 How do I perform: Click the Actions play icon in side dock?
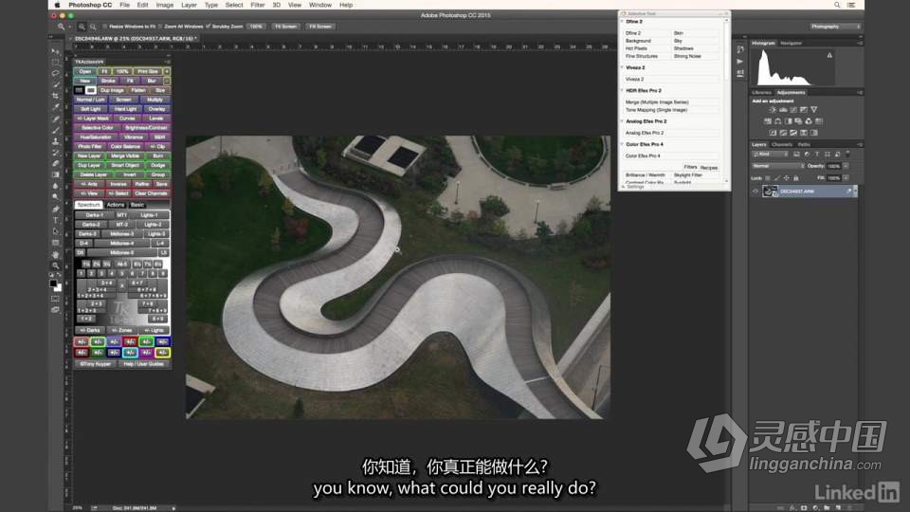click(740, 61)
